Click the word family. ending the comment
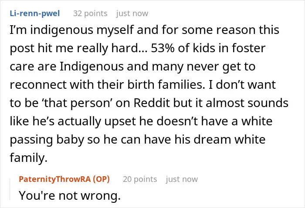The height and width of the screenshot is (208, 305). [x=29, y=158]
